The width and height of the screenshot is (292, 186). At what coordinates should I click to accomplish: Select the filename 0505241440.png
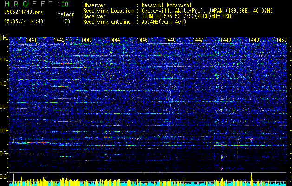24,12
